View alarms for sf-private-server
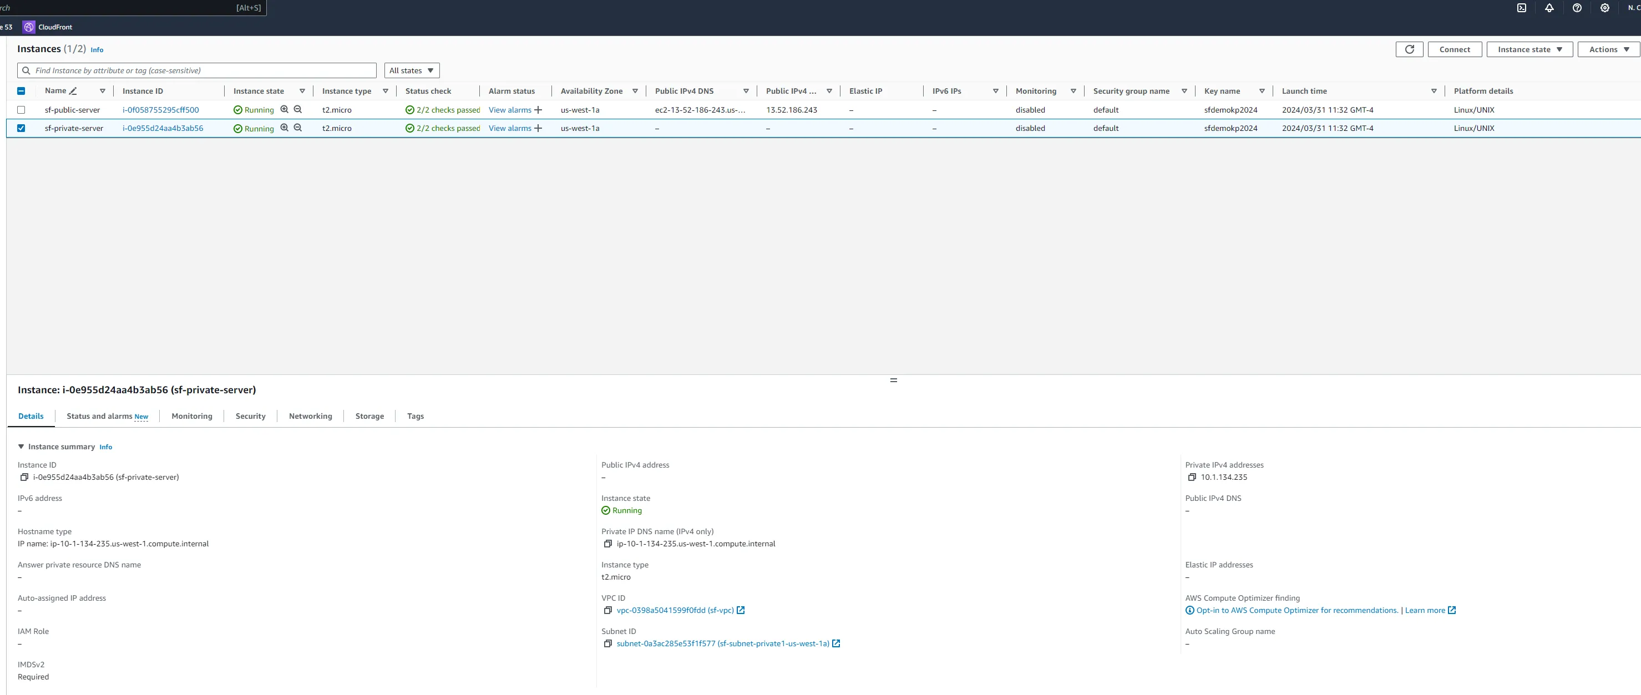 (x=510, y=128)
